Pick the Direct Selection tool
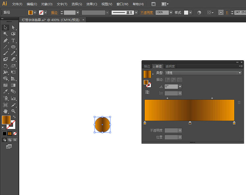This screenshot has width=246, height=195. pos(13,27)
